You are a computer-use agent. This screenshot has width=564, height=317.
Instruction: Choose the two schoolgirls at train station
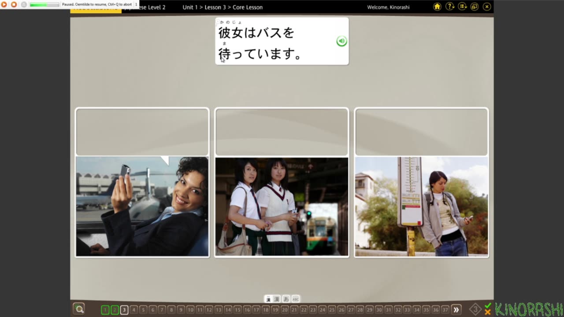[x=282, y=206]
